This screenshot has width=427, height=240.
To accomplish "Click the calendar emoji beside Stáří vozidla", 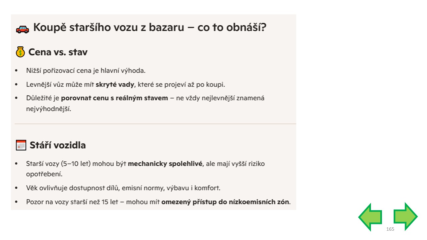I will point(21,145).
